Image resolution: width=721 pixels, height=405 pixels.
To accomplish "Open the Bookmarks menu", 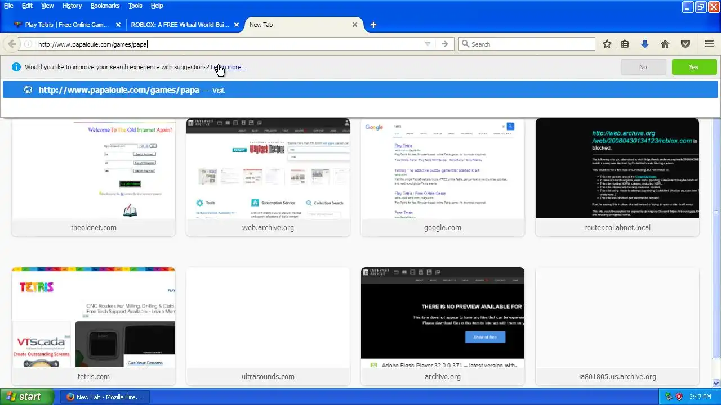I will 105,6.
